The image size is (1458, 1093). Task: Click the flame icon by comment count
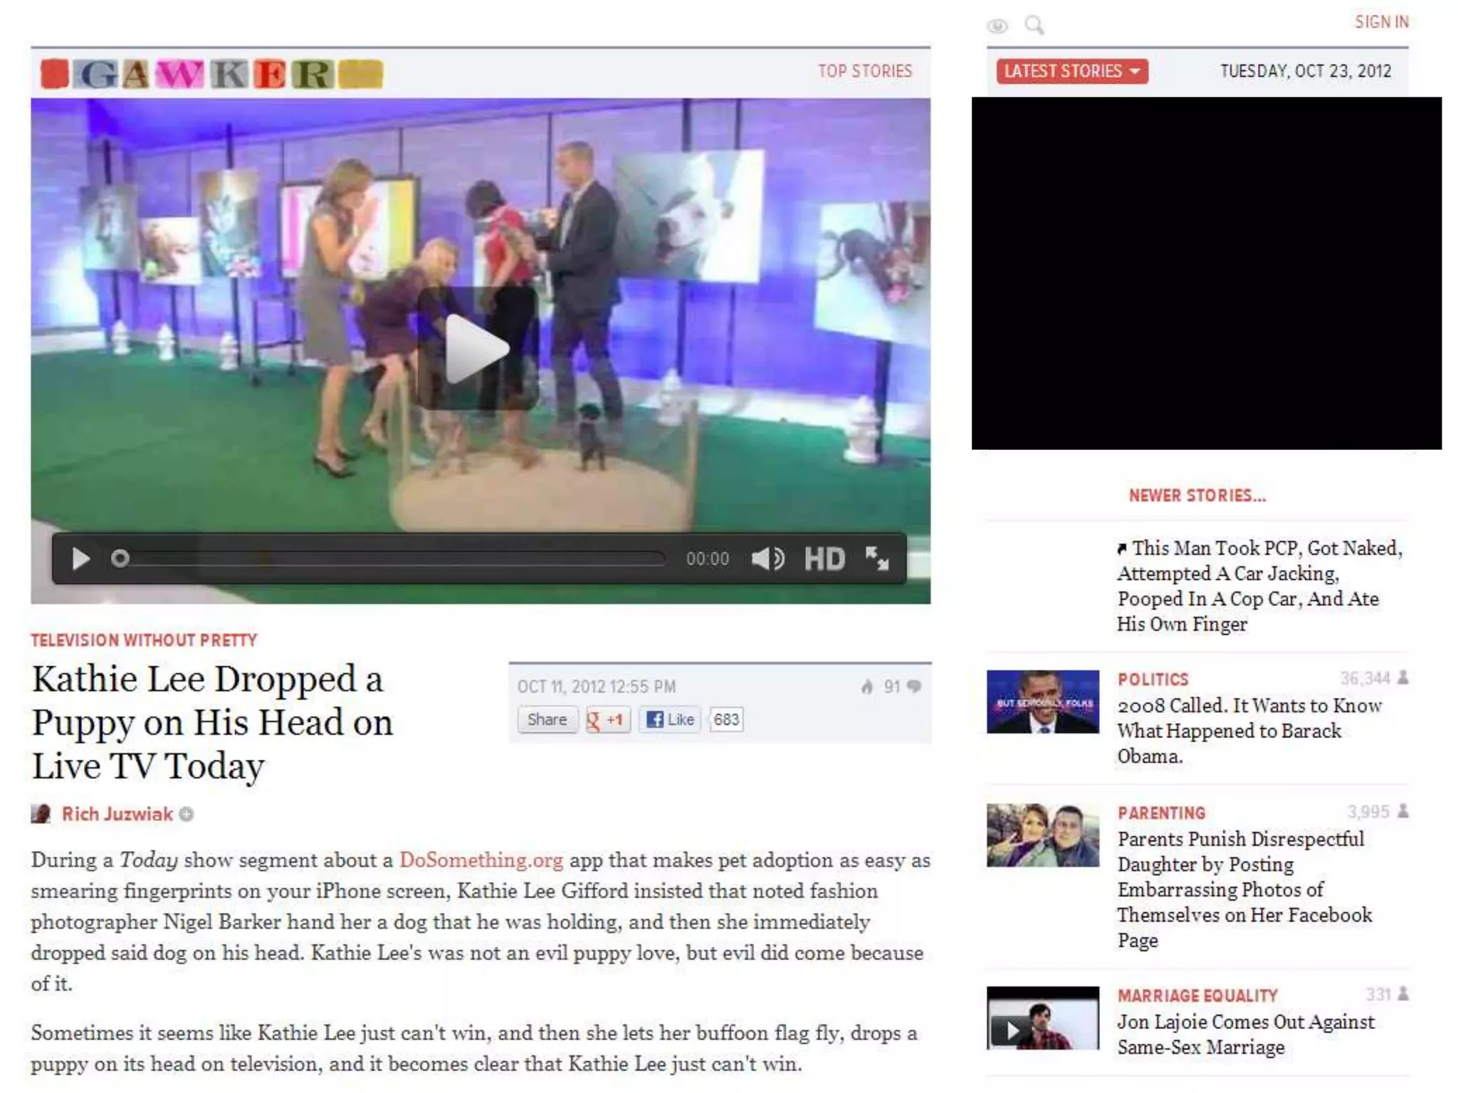click(866, 687)
